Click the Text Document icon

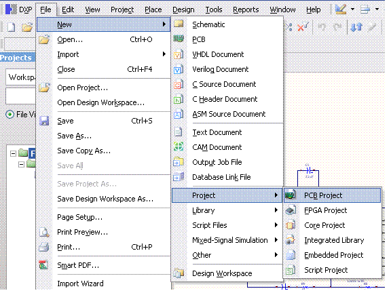click(178, 132)
